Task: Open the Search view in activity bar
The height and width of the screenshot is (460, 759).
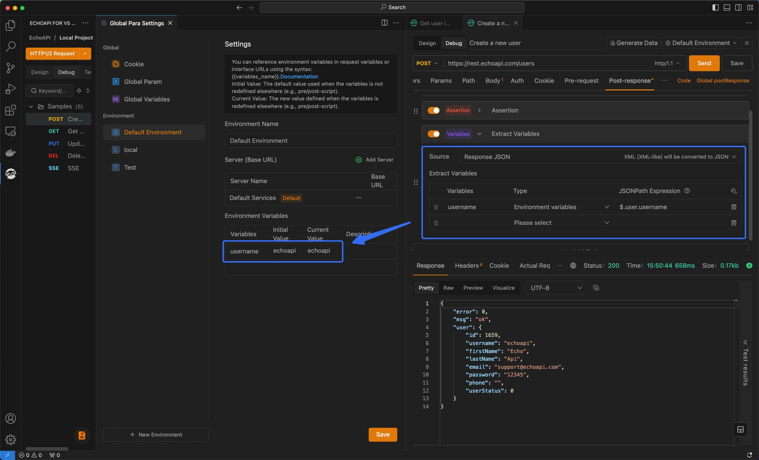Action: [x=11, y=46]
